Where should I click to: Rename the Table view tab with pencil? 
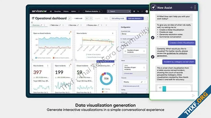point(60,25)
